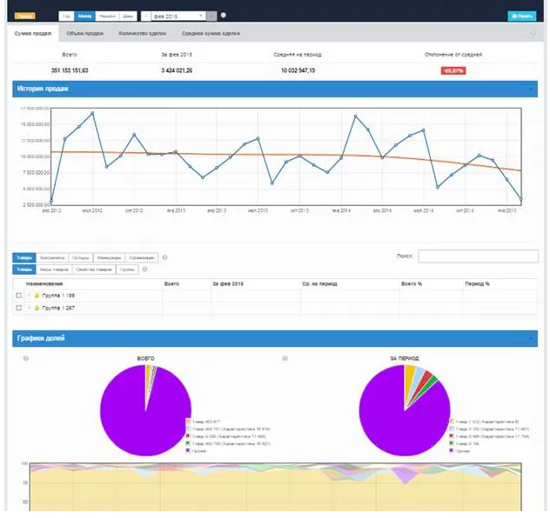Check the box for Группа 1 199
Image resolution: width=550 pixels, height=518 pixels.
19,296
